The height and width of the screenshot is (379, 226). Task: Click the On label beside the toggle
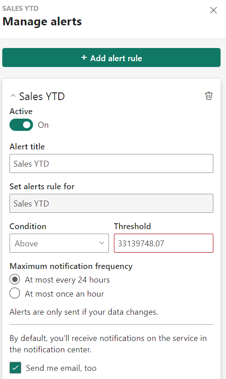[x=43, y=125]
